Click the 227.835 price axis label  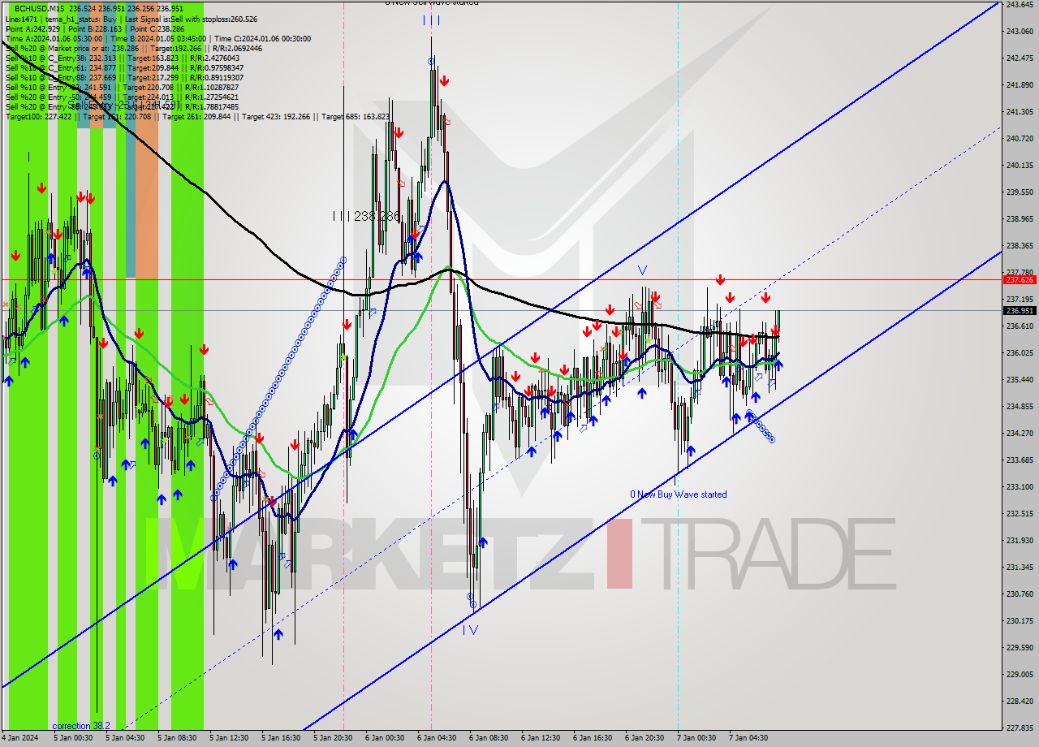click(x=1020, y=728)
